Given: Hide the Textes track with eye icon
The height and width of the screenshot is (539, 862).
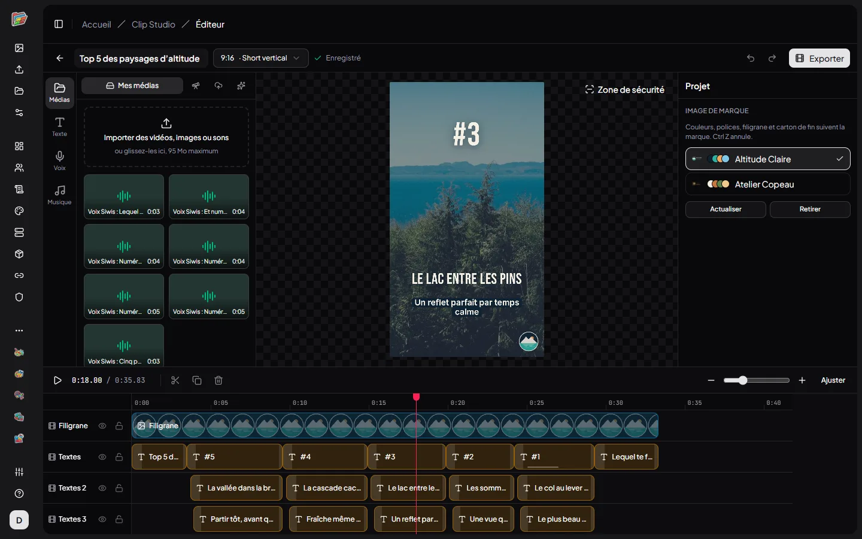Looking at the screenshot, I should coord(102,457).
